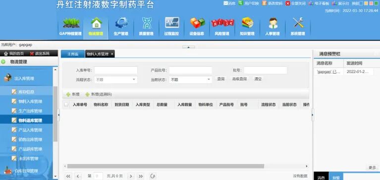Open 物料退库管理 in sidebar
The height and width of the screenshot is (180, 380).
[x=26, y=120]
